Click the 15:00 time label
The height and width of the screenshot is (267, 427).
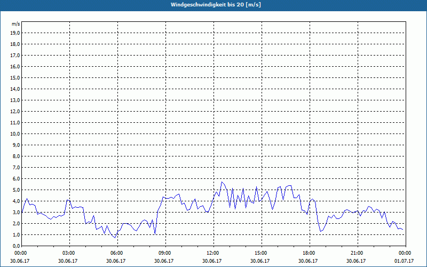[x=262, y=253]
